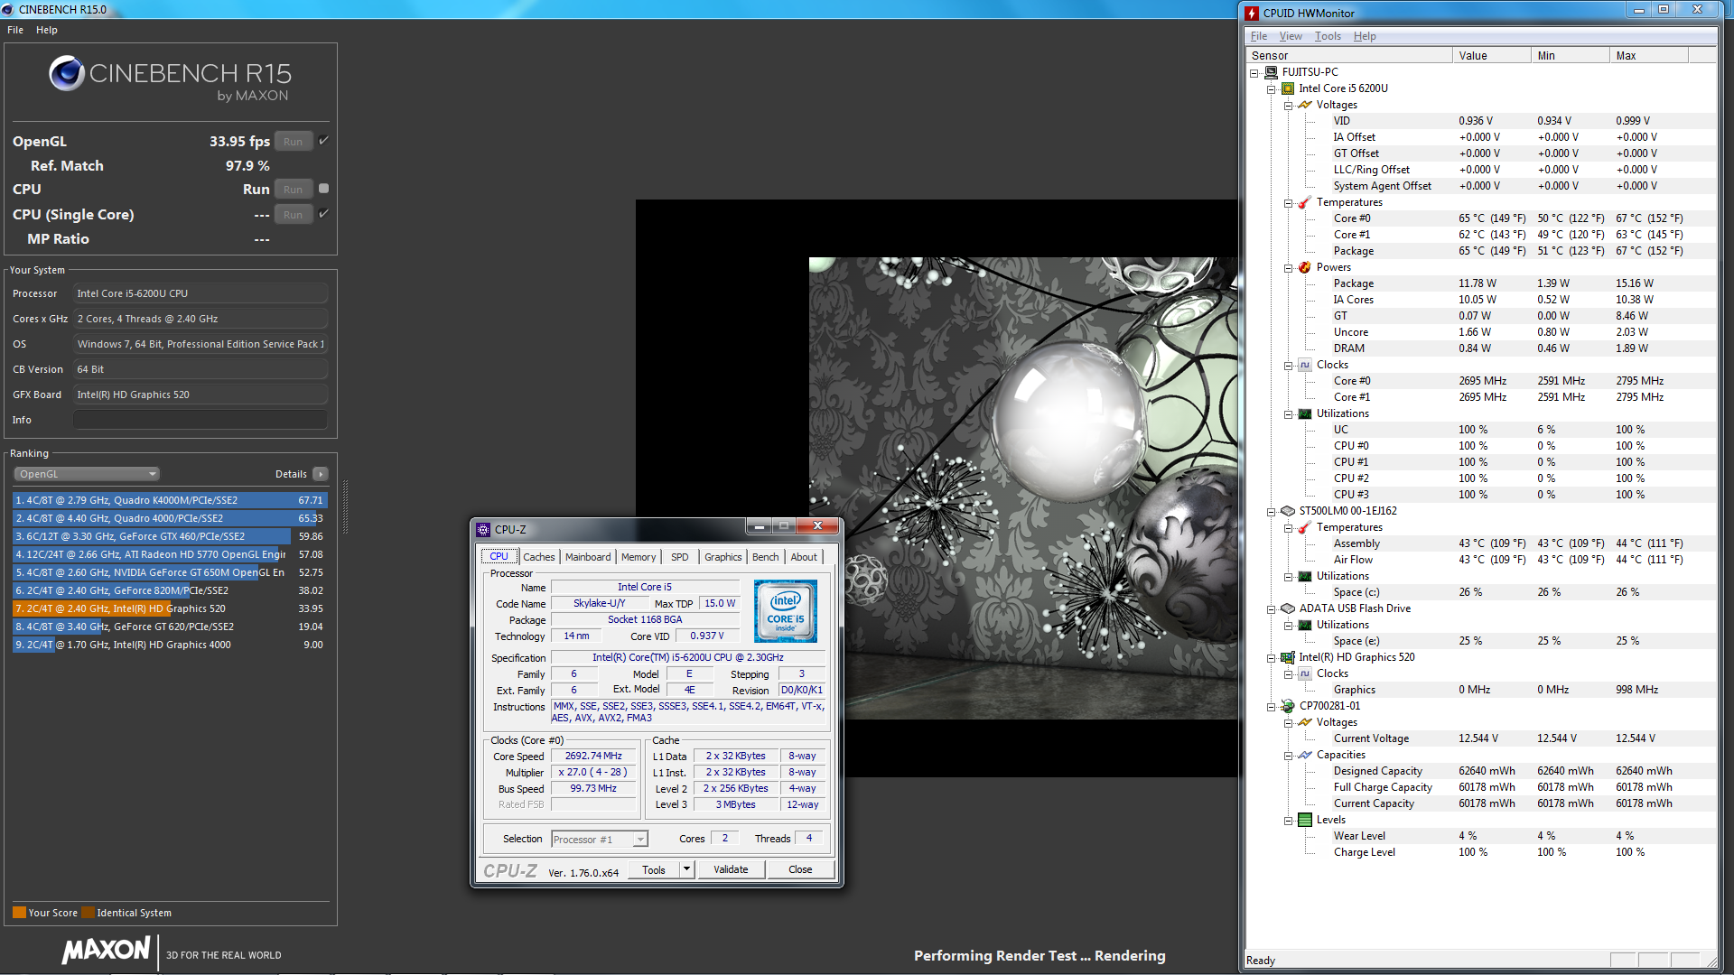Collapse the Intel Core i5 6200U node

point(1271,89)
